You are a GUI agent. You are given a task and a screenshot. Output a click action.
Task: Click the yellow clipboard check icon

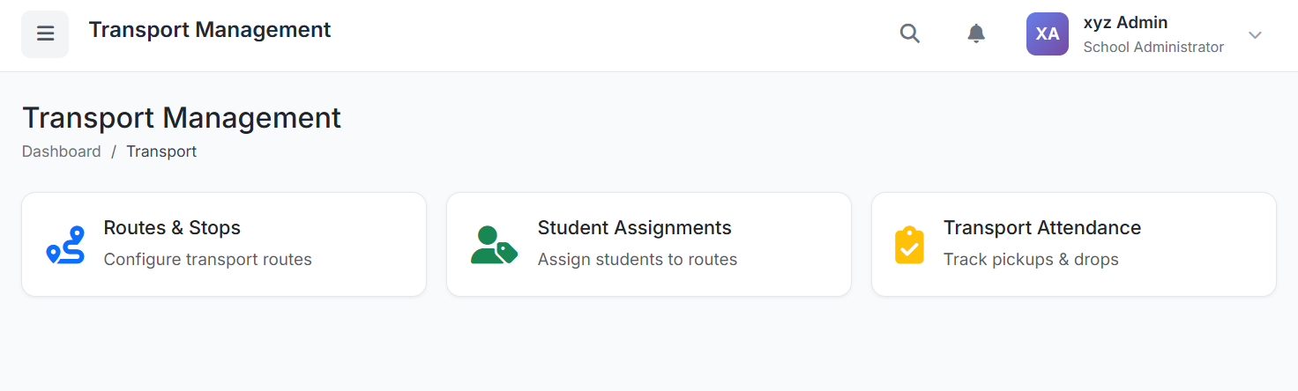tap(909, 245)
